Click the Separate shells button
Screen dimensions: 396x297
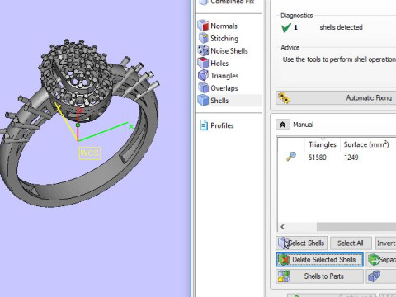coord(381,260)
